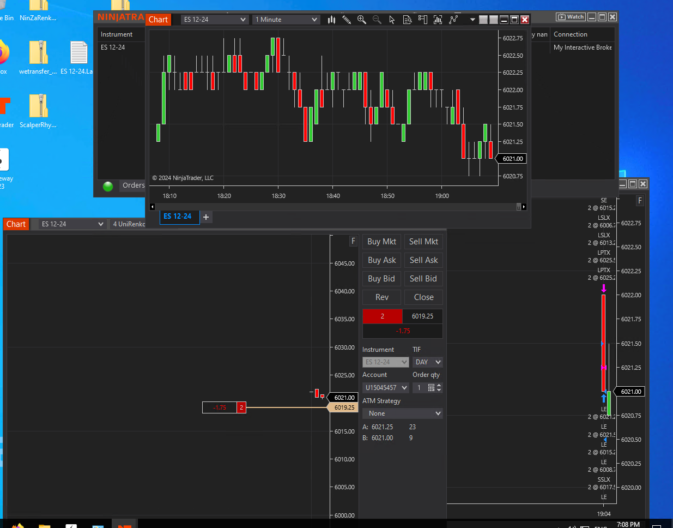Image resolution: width=673 pixels, height=528 pixels.
Task: Click the 4 UniRenko interval selector
Action: pos(129,224)
